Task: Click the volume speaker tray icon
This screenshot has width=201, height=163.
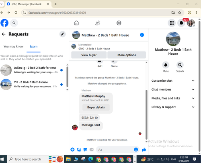Action: pos(167,159)
